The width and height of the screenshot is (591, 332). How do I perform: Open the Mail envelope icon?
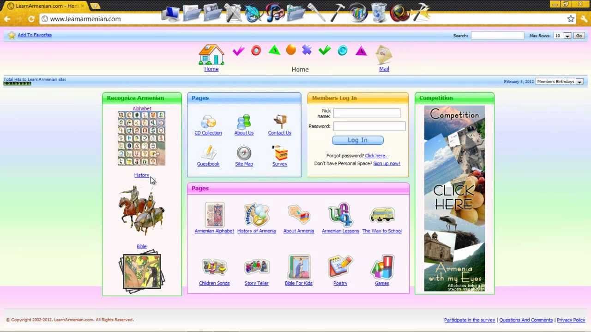[384, 55]
